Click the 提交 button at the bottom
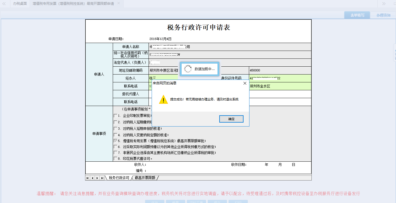 tap(217, 202)
